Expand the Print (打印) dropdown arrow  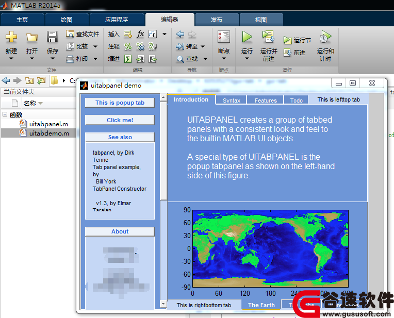(95, 59)
